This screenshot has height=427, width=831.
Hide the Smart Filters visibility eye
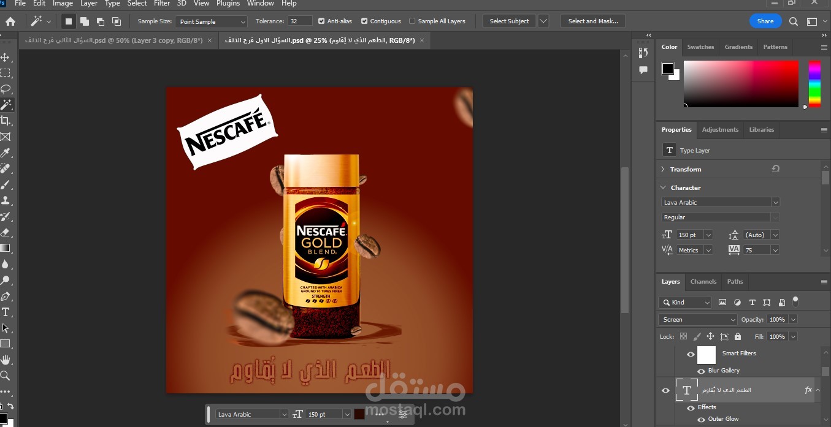[691, 354]
